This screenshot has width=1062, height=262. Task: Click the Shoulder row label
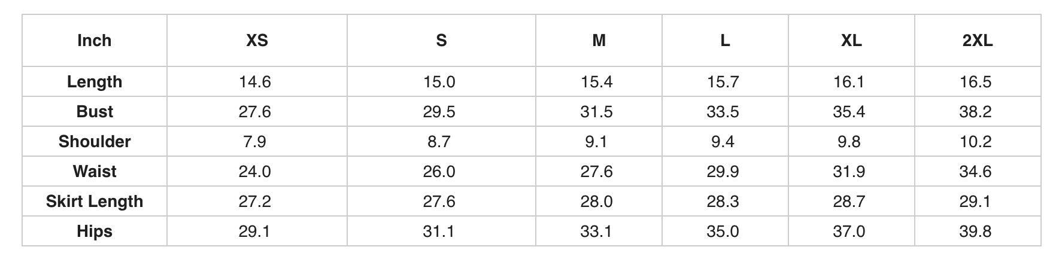pos(95,142)
